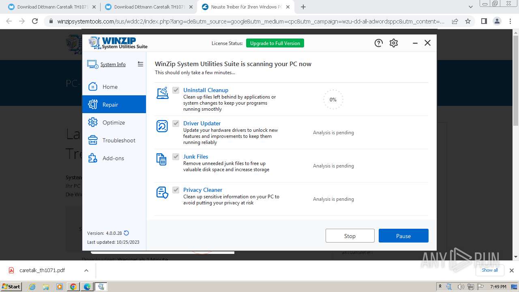Click the Uninstall Cleanup title link
The image size is (519, 292).
point(206,90)
